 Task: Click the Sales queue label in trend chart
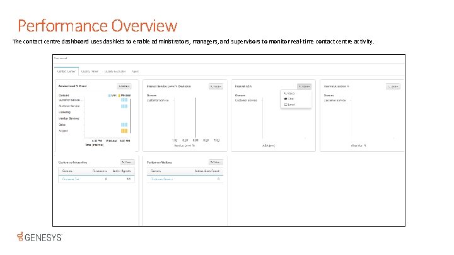coord(62,125)
